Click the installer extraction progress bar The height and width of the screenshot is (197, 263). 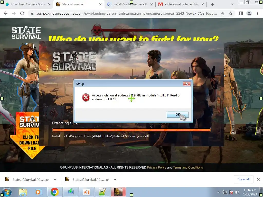point(131,130)
